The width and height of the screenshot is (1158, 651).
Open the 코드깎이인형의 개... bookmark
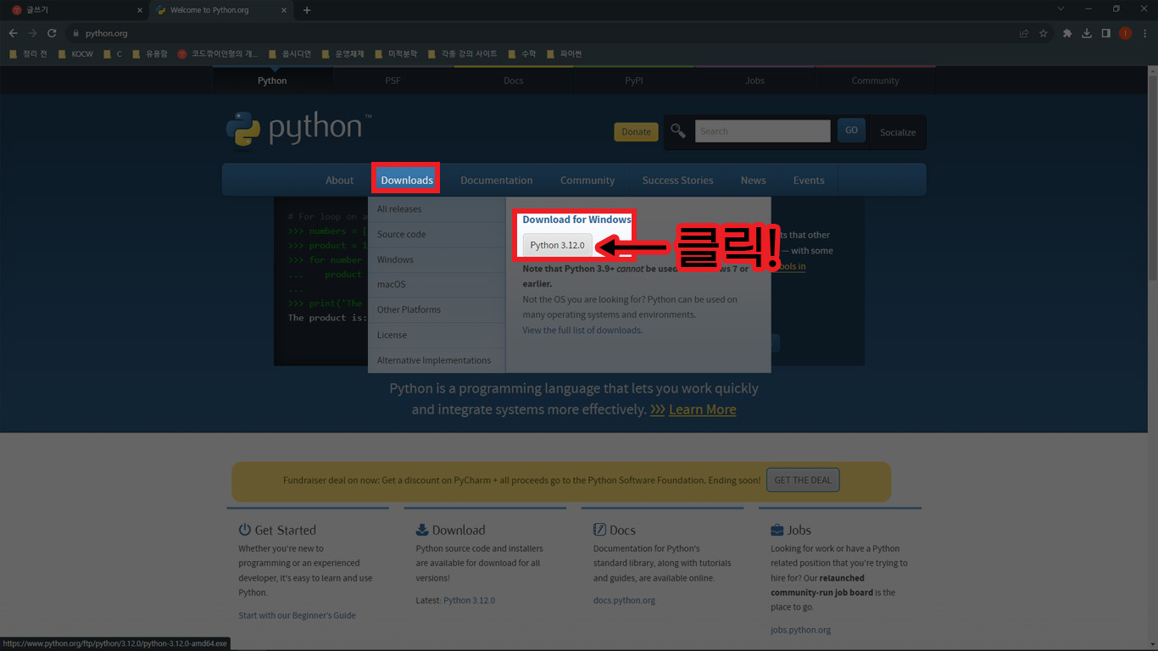(218, 53)
